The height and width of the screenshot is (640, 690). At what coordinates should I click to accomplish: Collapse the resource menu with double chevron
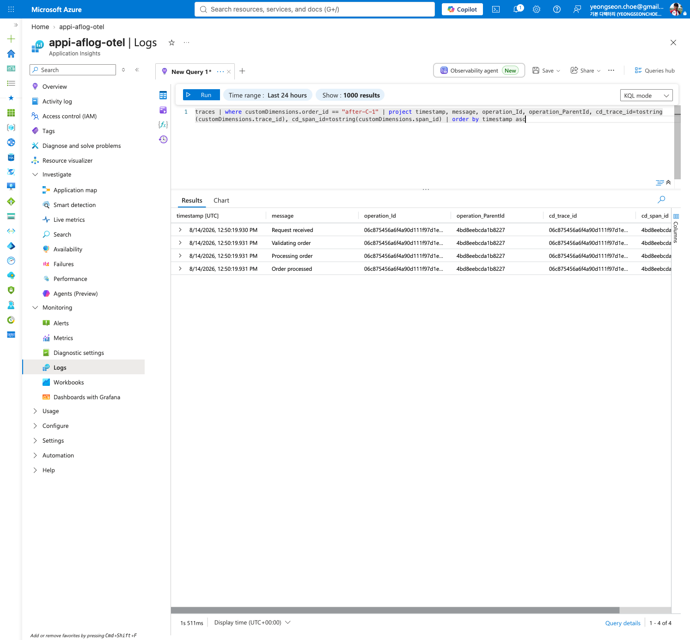pos(137,70)
